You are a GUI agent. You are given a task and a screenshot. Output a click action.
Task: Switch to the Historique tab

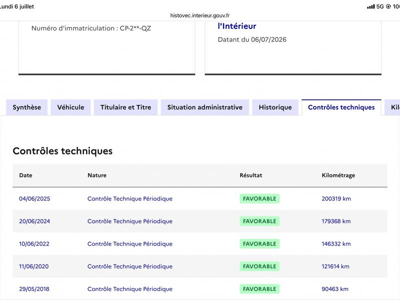pyautogui.click(x=275, y=107)
